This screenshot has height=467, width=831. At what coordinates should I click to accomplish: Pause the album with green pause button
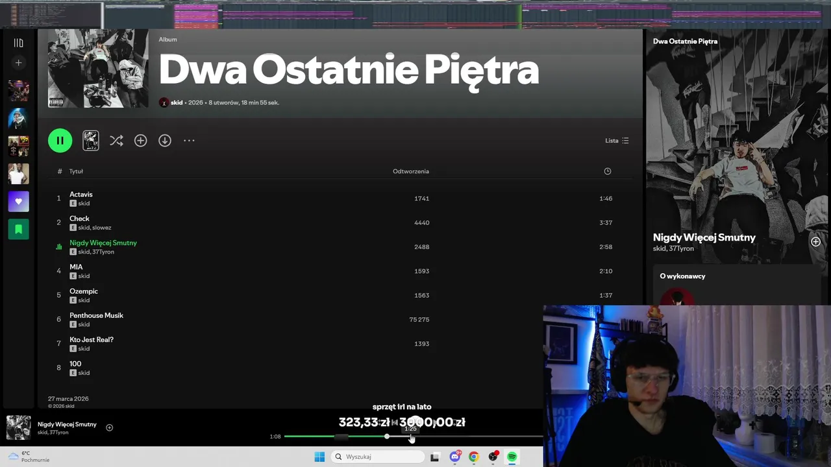click(x=60, y=140)
